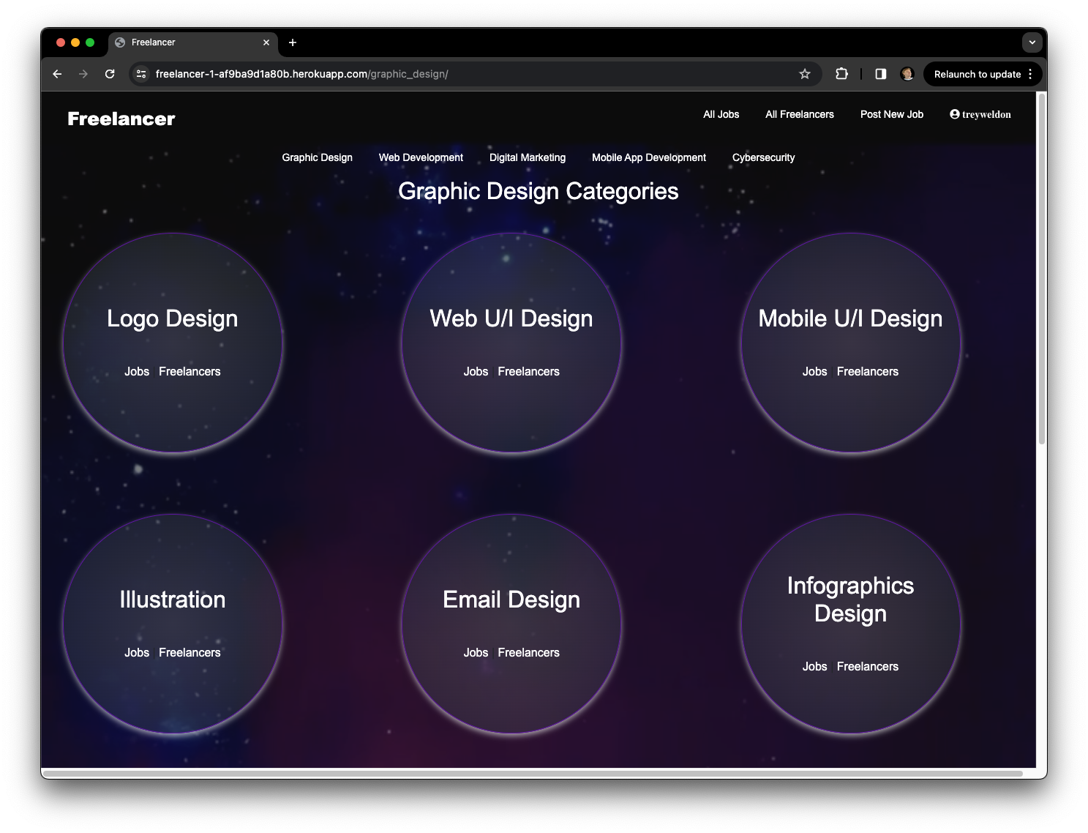
Task: Open Jobs under Infographics Design
Action: [x=814, y=666]
